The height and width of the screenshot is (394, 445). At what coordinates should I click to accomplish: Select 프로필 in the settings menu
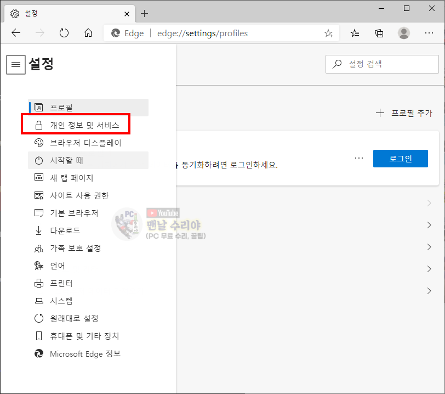coord(88,108)
